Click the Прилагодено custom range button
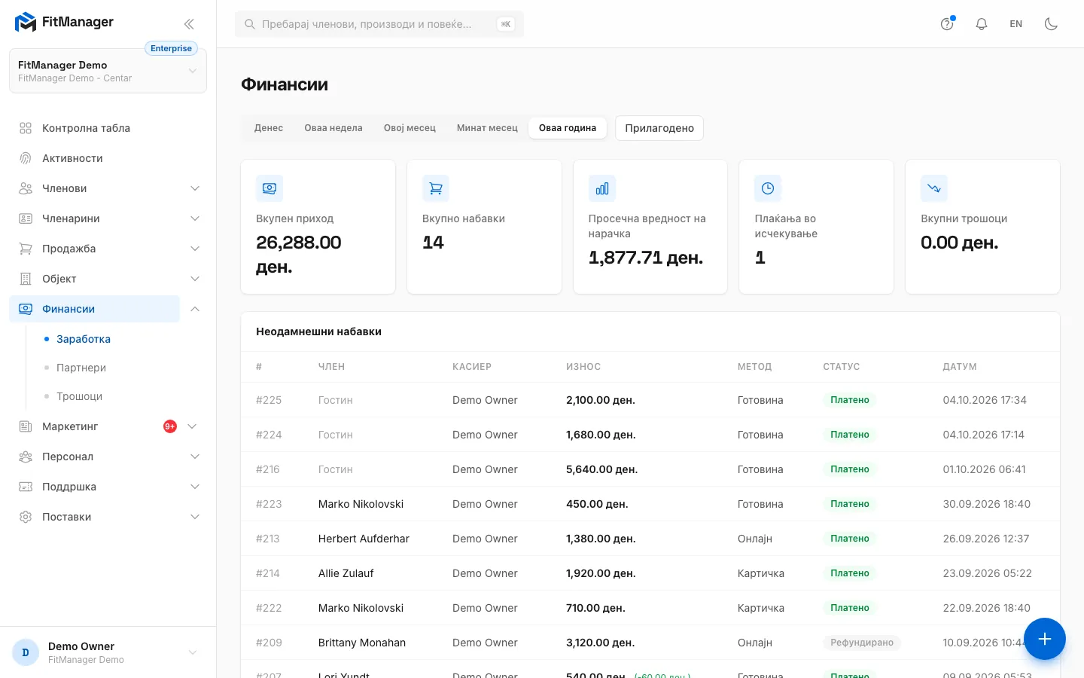The height and width of the screenshot is (678, 1084). pos(659,128)
